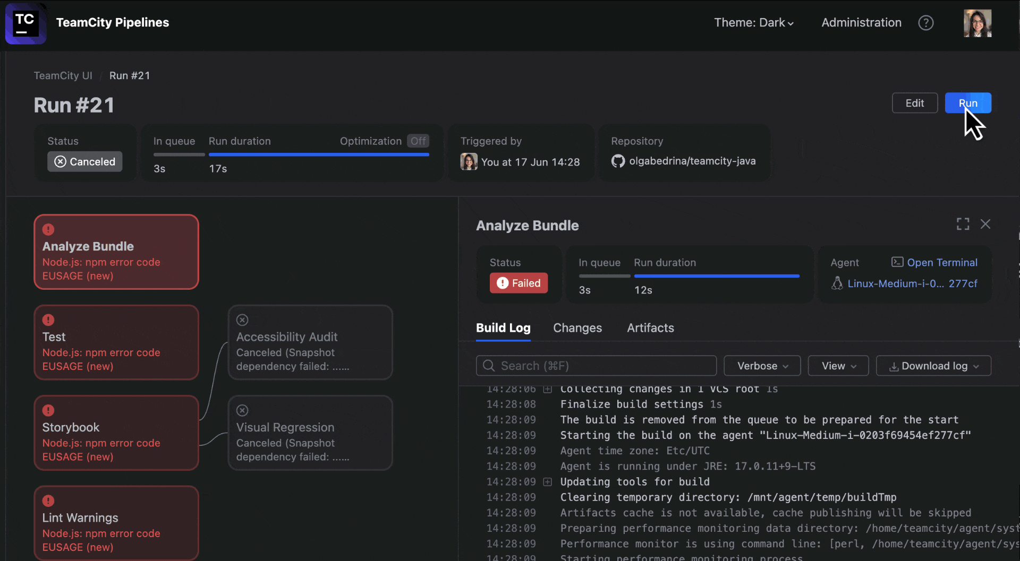Click the triggering user's small avatar
The height and width of the screenshot is (561, 1020).
[x=469, y=161]
